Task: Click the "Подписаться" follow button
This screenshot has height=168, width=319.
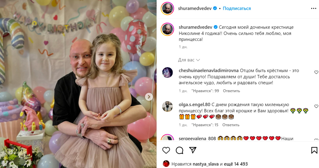Action: click(237, 8)
